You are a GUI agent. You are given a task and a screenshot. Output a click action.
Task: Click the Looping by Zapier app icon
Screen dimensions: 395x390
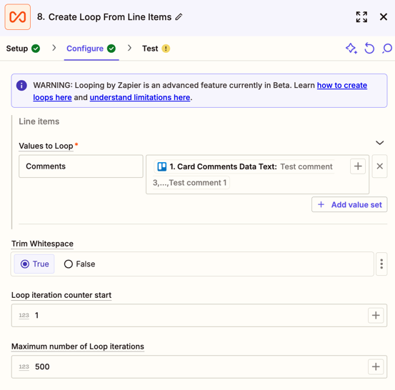coord(18,17)
